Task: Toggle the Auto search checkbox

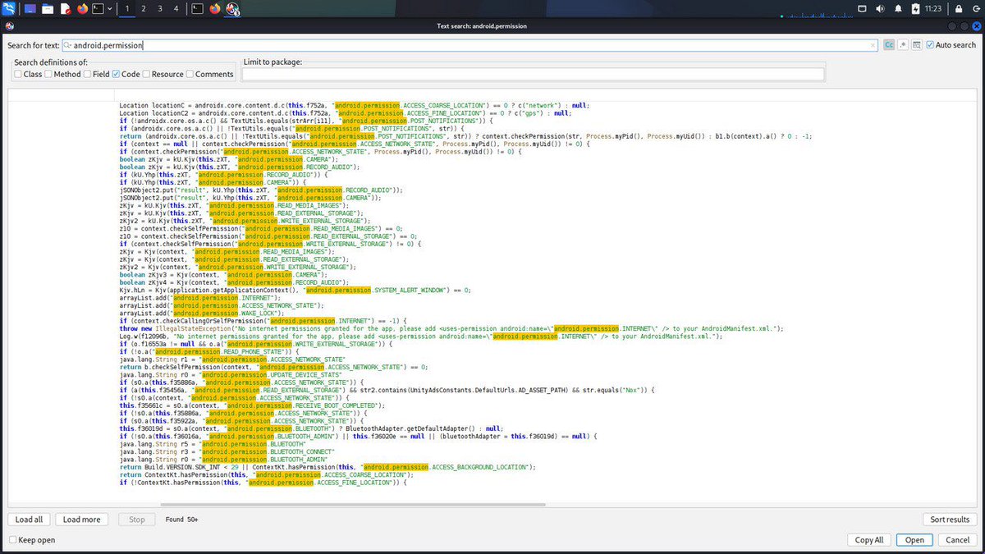Action: pos(951,45)
